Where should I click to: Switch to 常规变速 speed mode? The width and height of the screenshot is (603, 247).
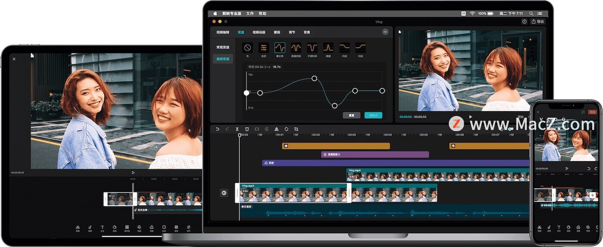[223, 47]
